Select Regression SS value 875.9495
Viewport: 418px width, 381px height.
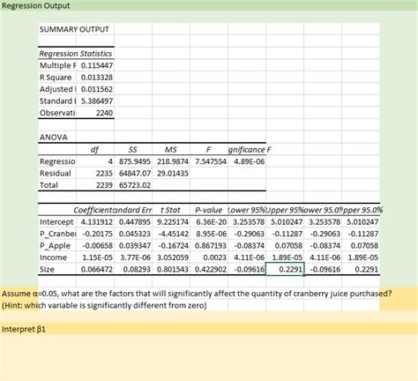135,161
